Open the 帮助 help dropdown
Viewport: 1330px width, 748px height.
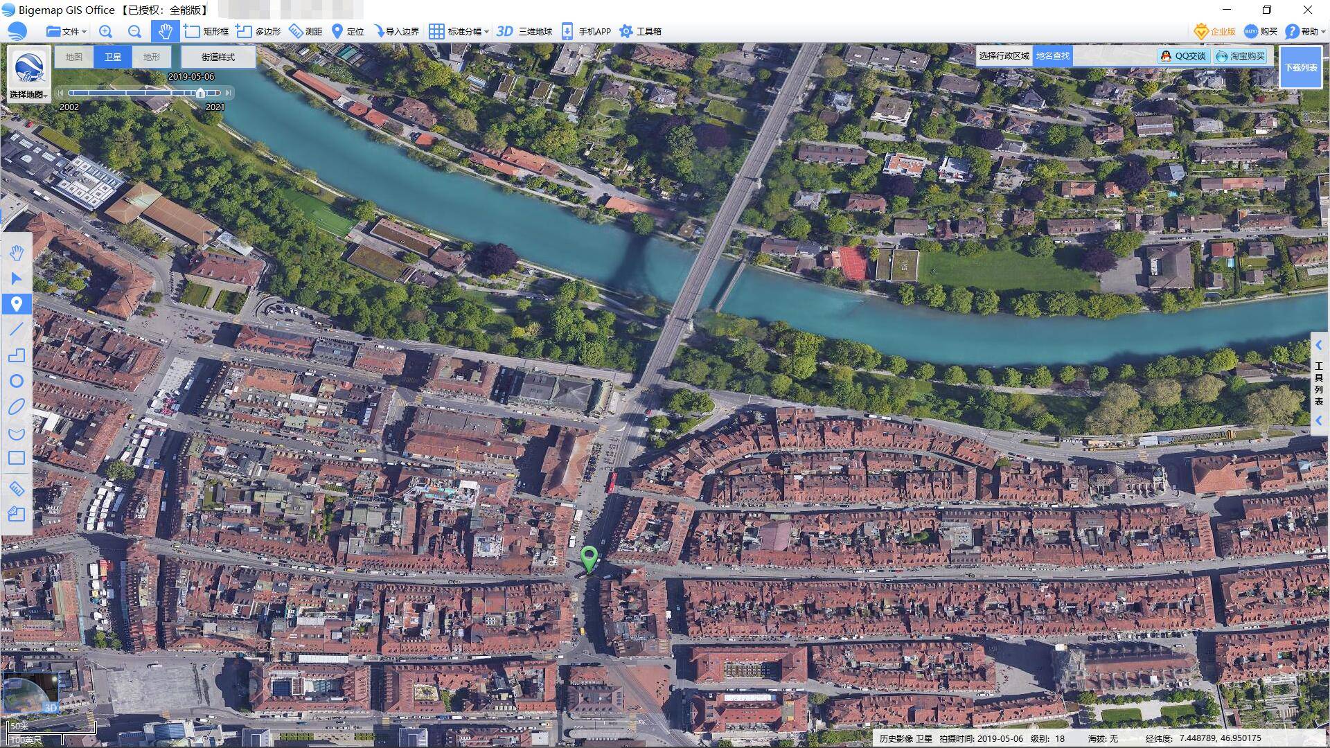(1304, 31)
